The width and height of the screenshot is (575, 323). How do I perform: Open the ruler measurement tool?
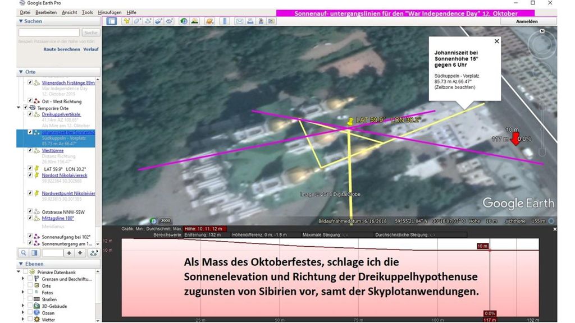point(225,21)
